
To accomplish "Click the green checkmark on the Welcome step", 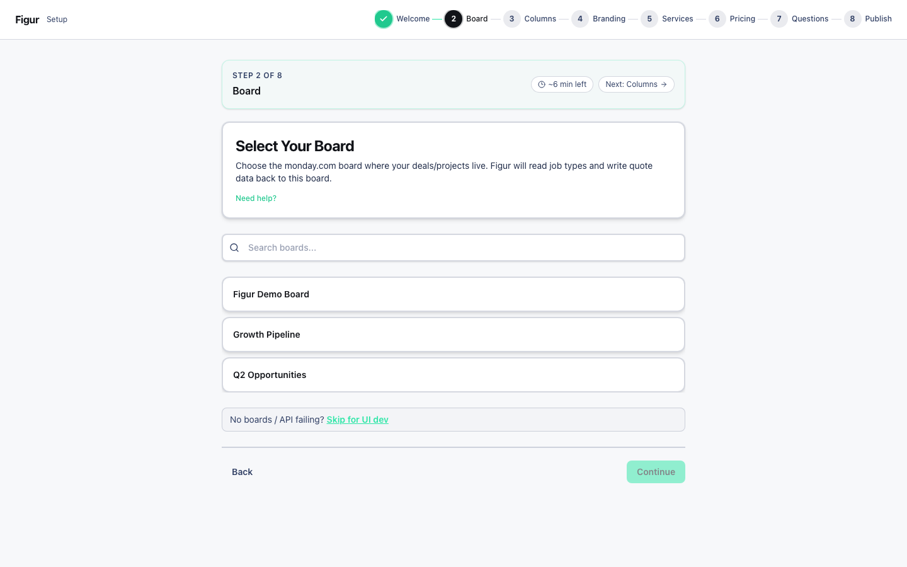I will point(384,19).
